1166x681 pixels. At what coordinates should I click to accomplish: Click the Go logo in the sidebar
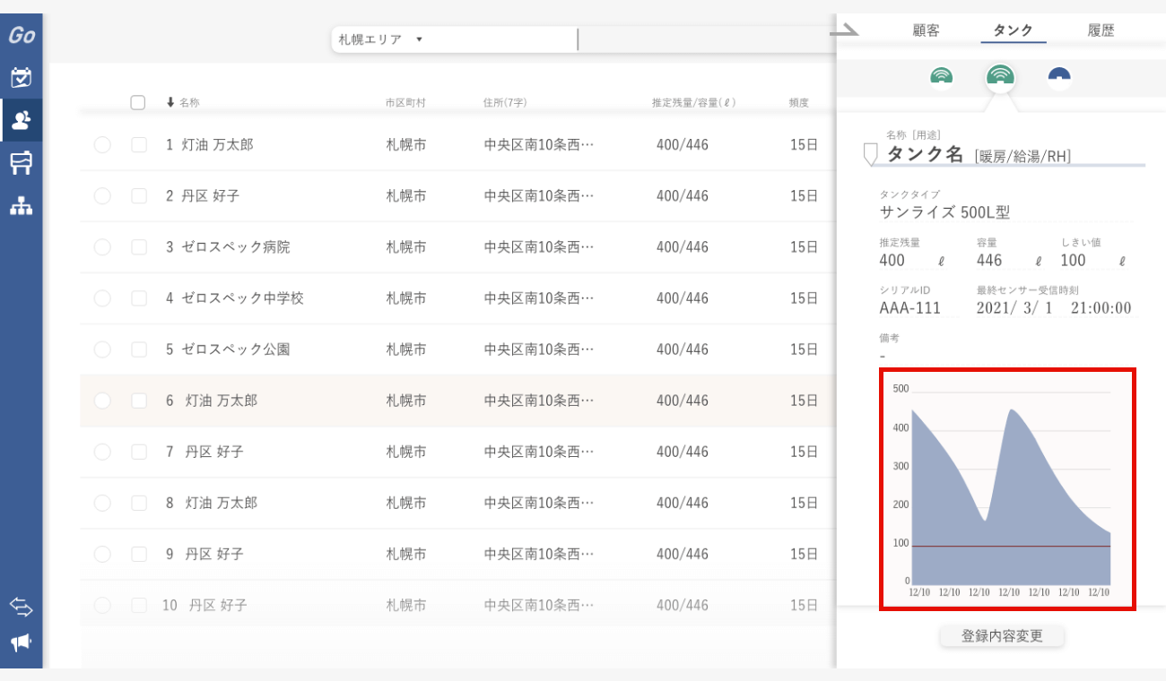tap(22, 35)
